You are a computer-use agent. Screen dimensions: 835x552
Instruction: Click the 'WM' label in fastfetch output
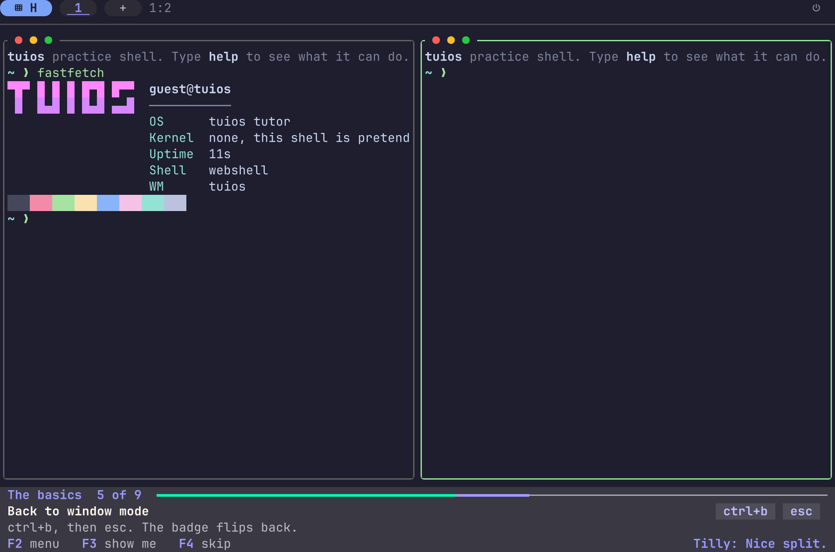[x=157, y=186]
